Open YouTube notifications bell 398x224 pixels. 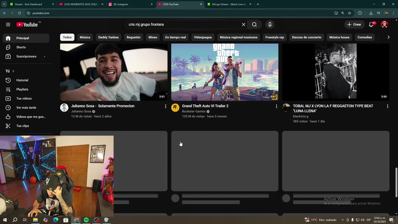click(371, 25)
